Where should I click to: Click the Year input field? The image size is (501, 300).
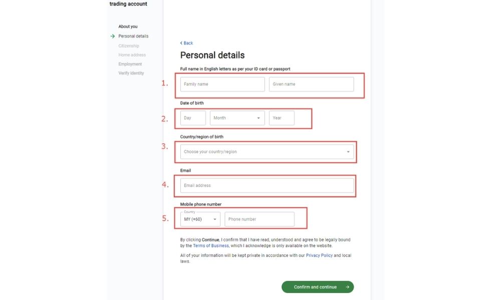pyautogui.click(x=282, y=118)
